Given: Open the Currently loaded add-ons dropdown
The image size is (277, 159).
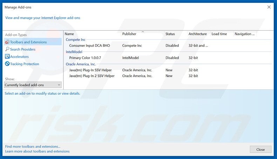Looking at the screenshot, I should coord(33,85).
